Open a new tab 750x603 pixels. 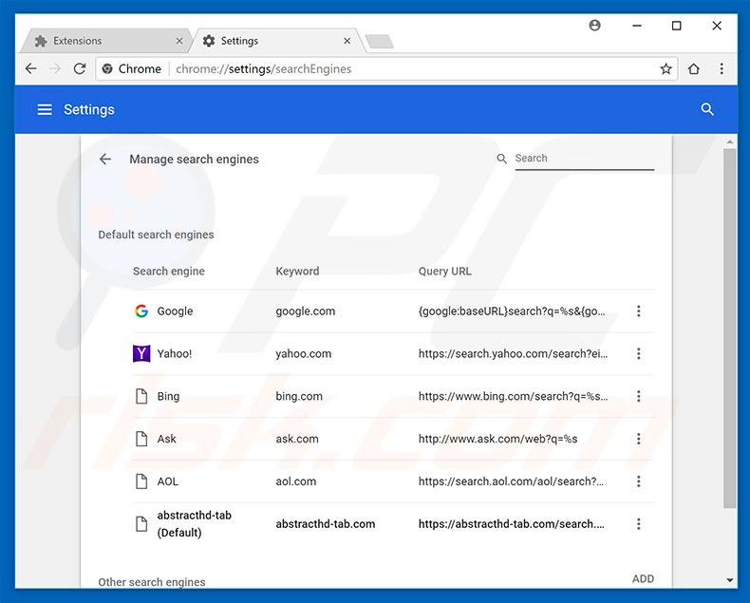click(380, 42)
